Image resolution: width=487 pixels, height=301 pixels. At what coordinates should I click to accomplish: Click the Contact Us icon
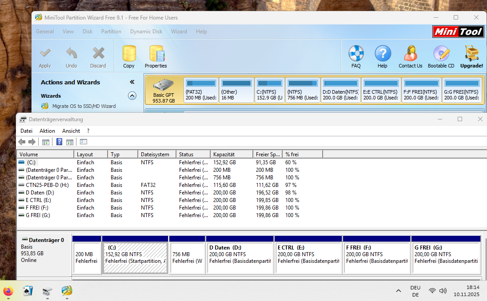point(411,53)
